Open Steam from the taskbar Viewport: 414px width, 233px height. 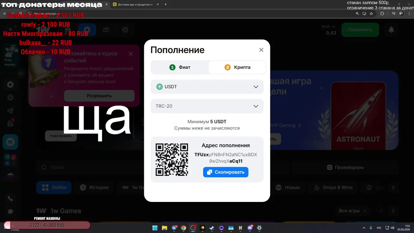click(x=212, y=228)
